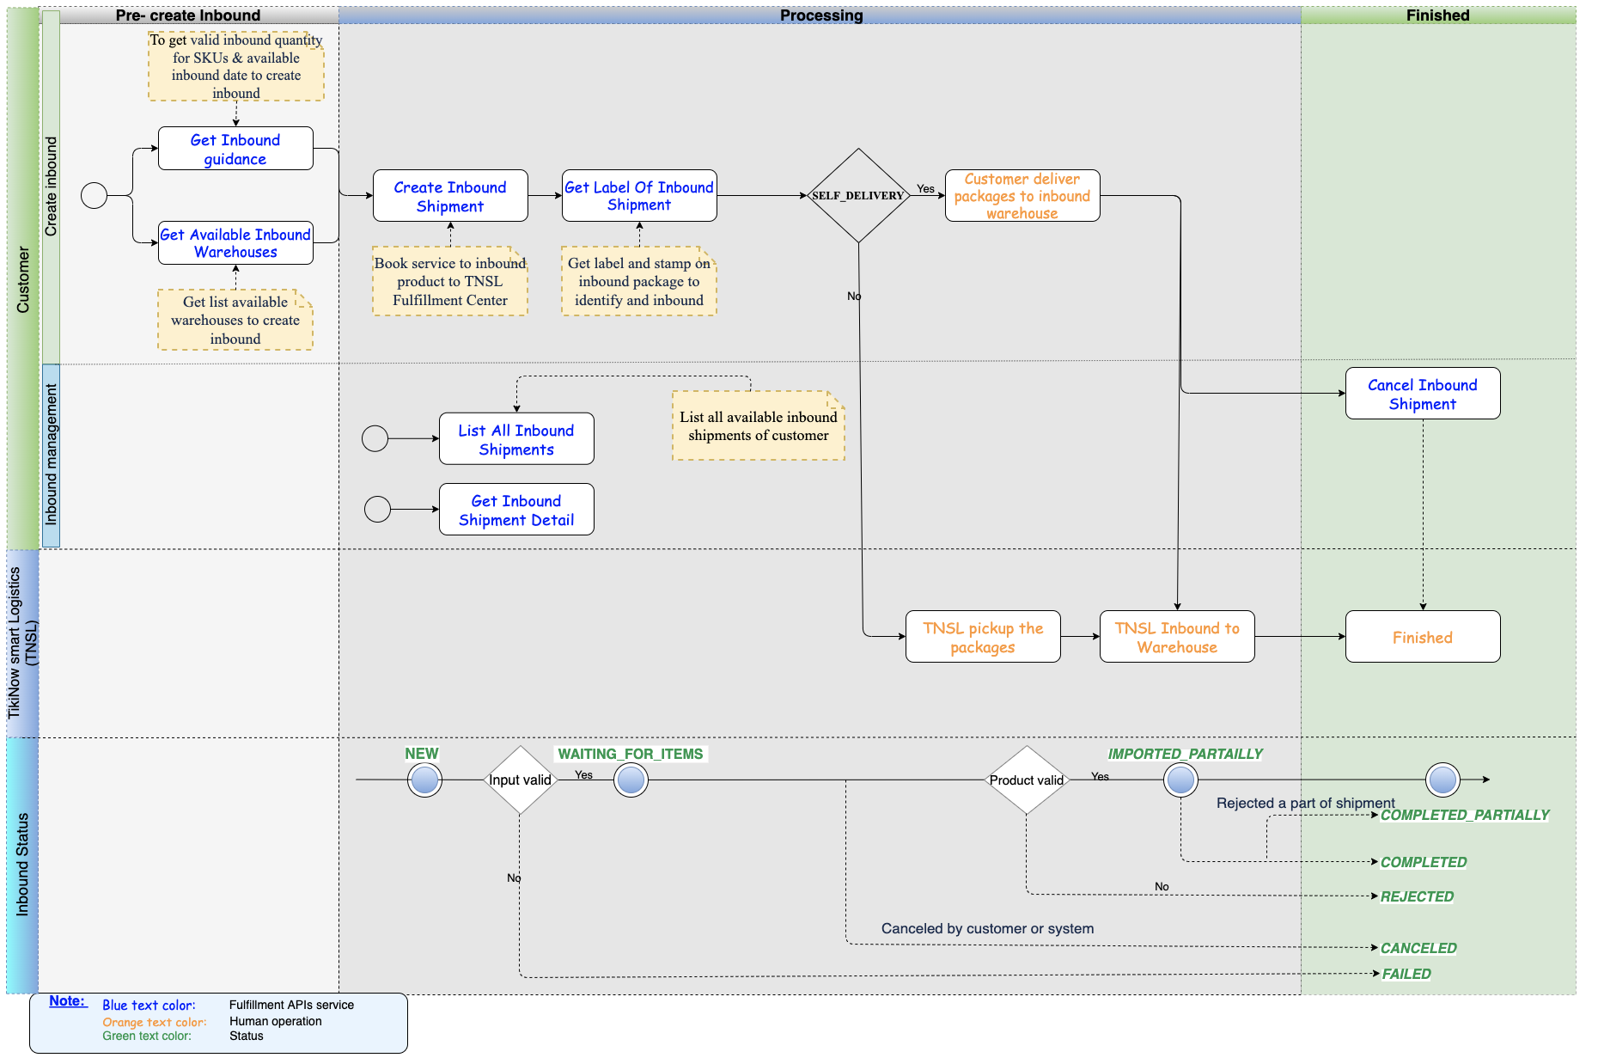Viewport: 1598px width, 1064px height.
Task: Select the Processing phase header
Action: (x=820, y=15)
